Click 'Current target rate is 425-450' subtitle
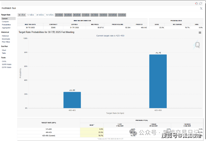 coord(110,35)
